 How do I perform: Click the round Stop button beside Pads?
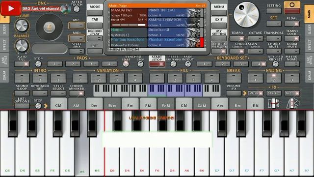click(x=38, y=64)
